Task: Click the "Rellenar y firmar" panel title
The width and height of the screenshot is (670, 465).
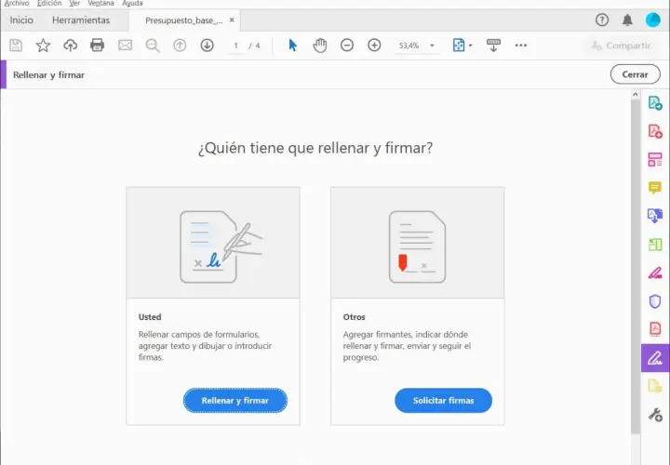Action: 48,74
